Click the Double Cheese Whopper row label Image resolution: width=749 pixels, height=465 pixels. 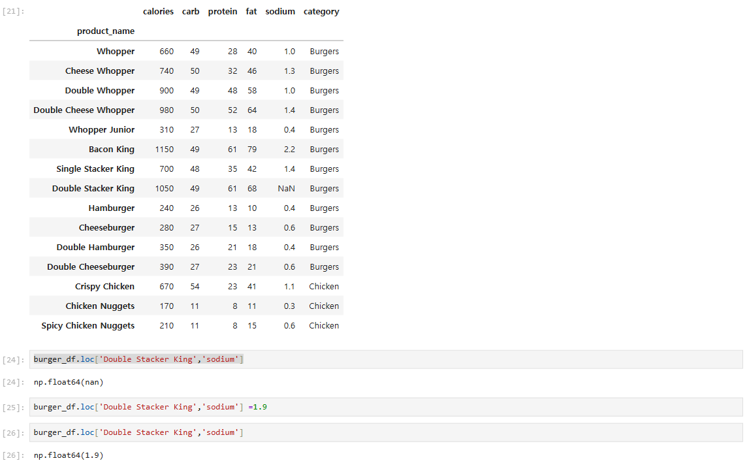click(84, 110)
